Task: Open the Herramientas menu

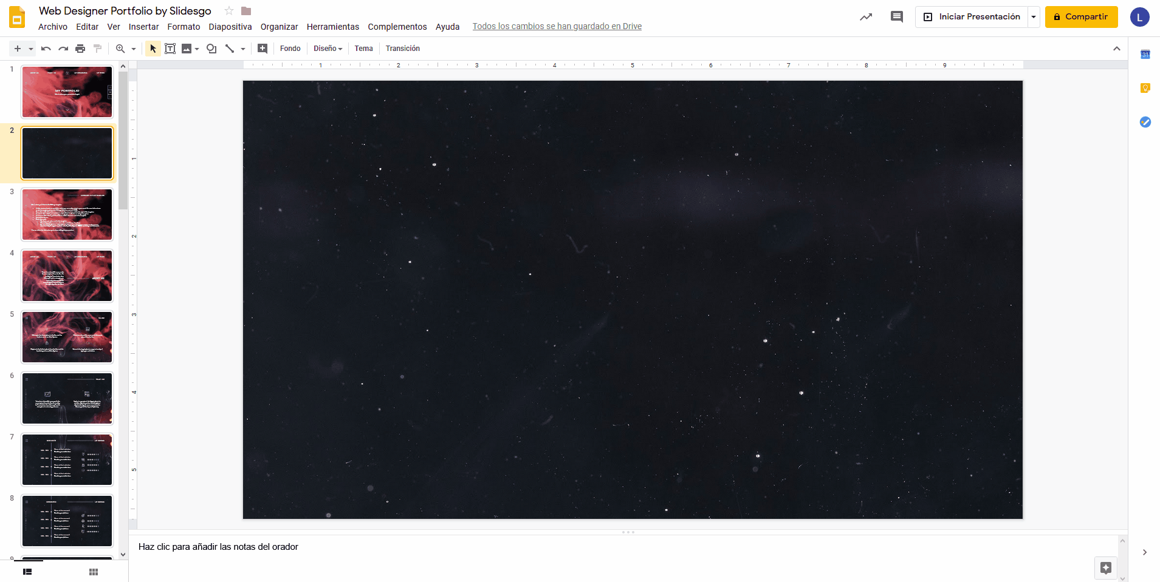Action: pos(333,27)
